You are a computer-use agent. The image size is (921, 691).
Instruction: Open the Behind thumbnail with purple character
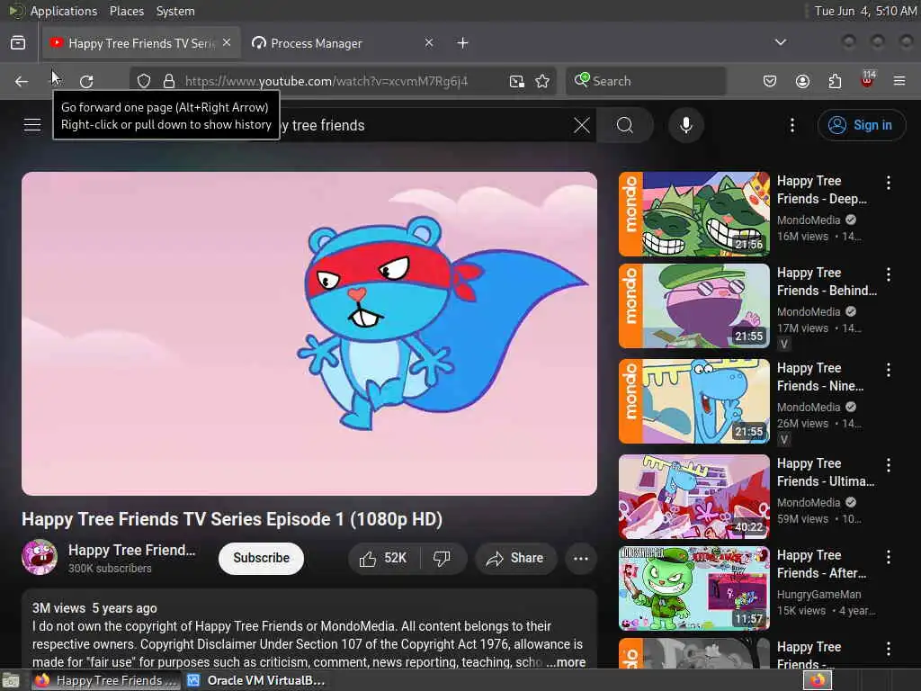tap(694, 306)
